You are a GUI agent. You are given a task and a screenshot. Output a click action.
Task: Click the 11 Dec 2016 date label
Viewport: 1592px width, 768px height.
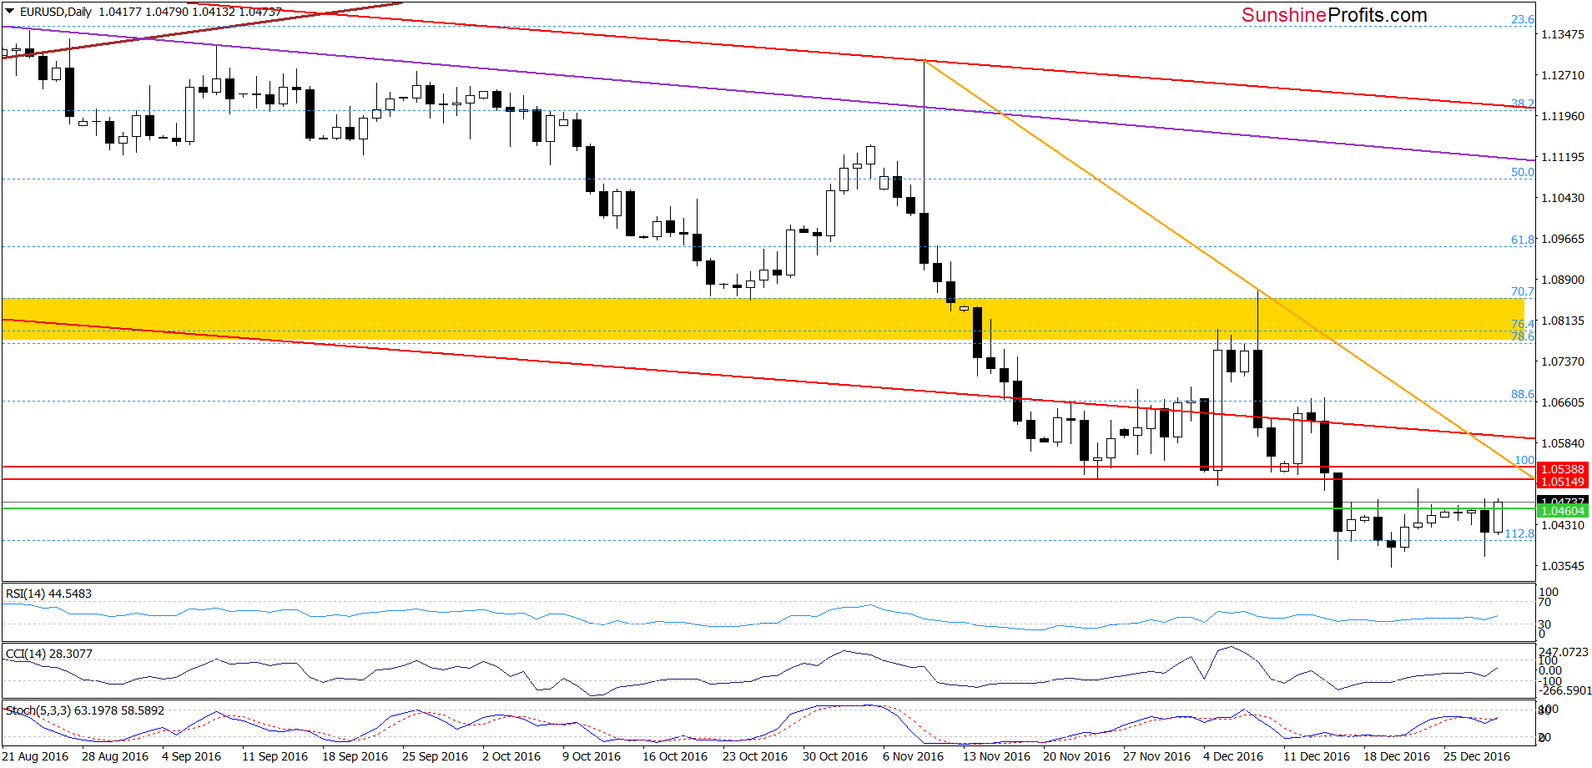pyautogui.click(x=1317, y=756)
